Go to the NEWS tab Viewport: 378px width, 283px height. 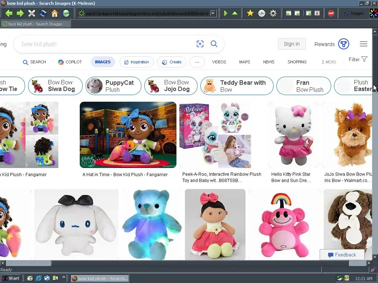(x=269, y=62)
